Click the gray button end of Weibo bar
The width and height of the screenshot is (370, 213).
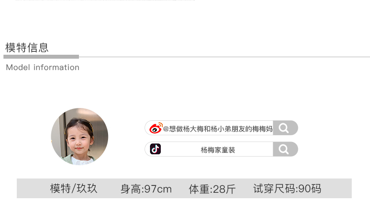[x=286, y=128]
